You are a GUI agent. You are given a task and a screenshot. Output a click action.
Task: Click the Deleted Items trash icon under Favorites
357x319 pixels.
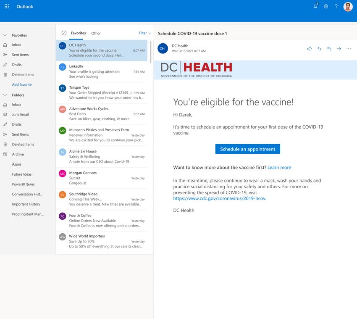(x=5, y=74)
